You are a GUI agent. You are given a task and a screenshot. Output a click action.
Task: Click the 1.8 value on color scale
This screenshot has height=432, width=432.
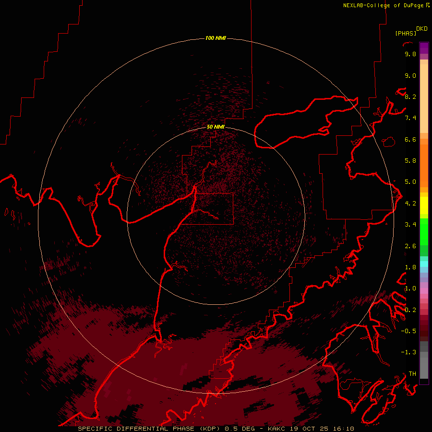click(x=410, y=267)
